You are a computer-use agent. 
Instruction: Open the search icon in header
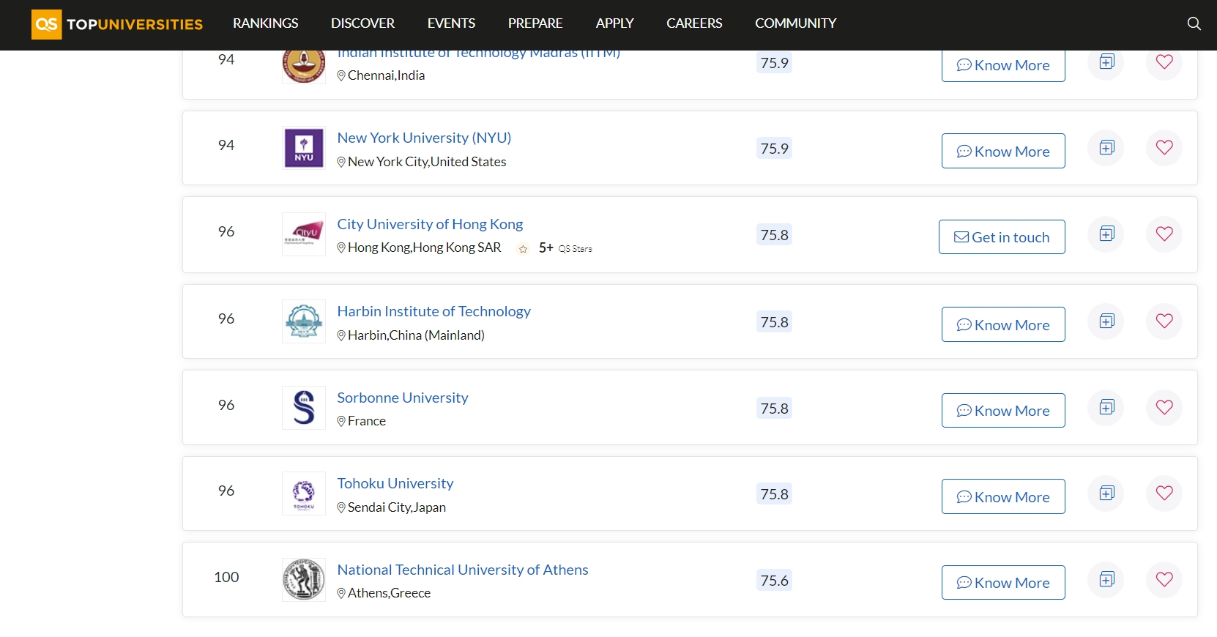pyautogui.click(x=1194, y=23)
